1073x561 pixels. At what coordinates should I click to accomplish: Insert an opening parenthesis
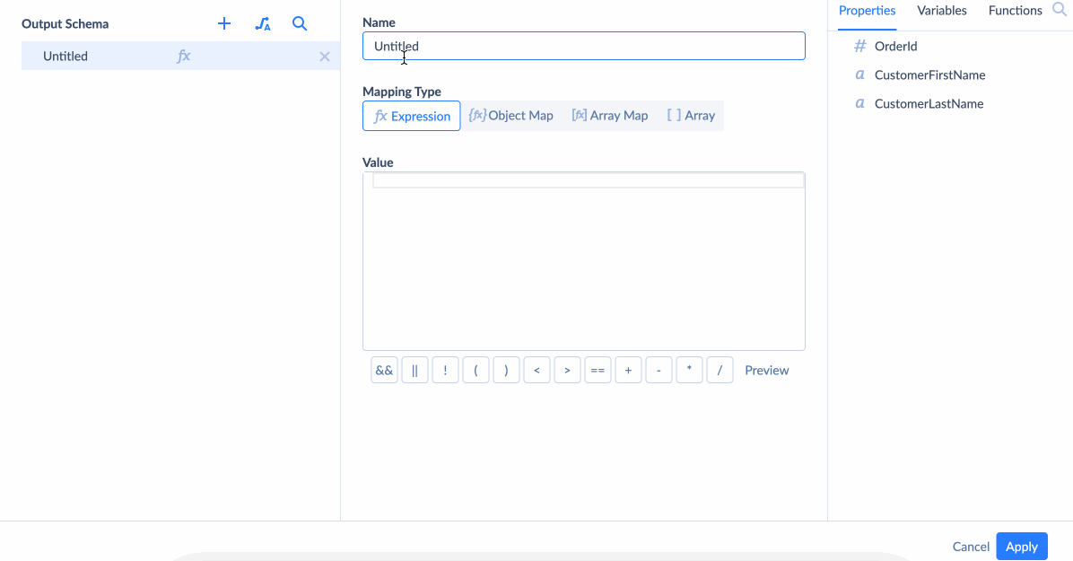tap(475, 371)
